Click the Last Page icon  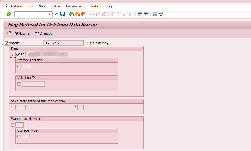[x=131, y=14]
